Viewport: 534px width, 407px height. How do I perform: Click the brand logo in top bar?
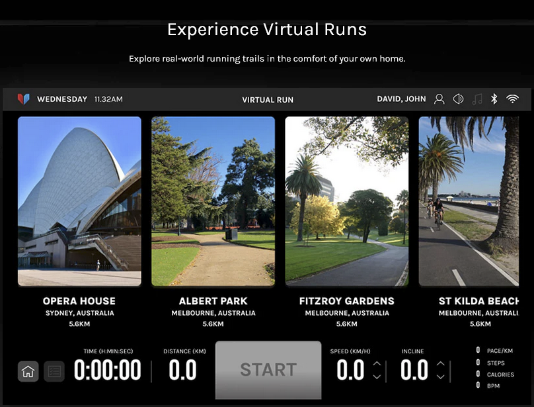pos(23,99)
